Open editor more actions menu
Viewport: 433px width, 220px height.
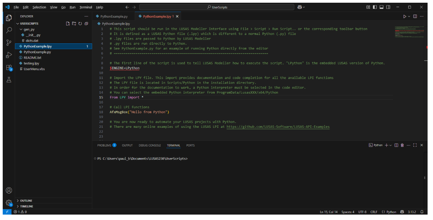coord(422,16)
